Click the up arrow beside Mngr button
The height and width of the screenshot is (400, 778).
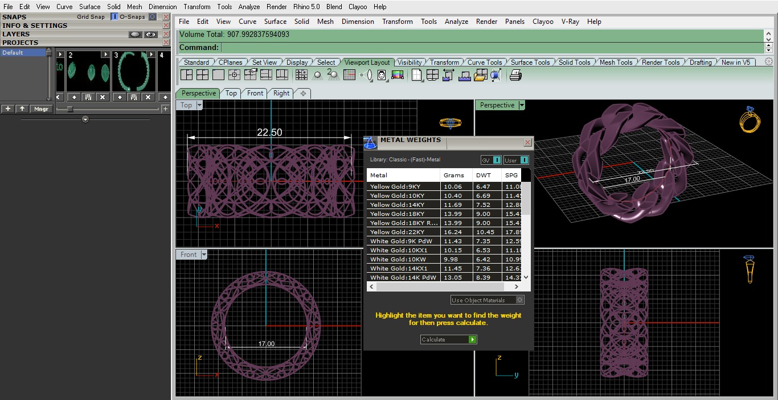tap(22, 109)
